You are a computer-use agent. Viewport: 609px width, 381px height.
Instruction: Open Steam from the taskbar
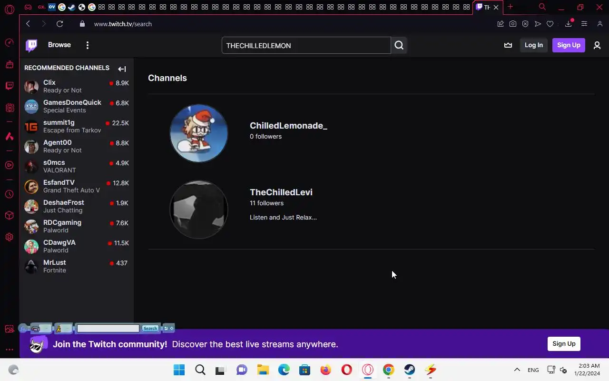click(409, 370)
